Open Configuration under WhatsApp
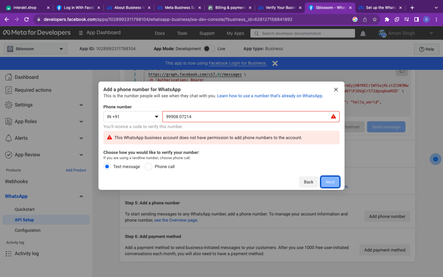The height and width of the screenshot is (277, 443). [x=28, y=230]
